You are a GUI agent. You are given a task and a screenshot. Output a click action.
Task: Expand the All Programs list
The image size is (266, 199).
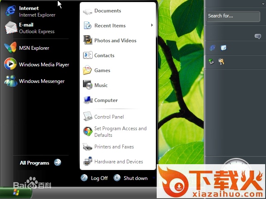[40, 163]
